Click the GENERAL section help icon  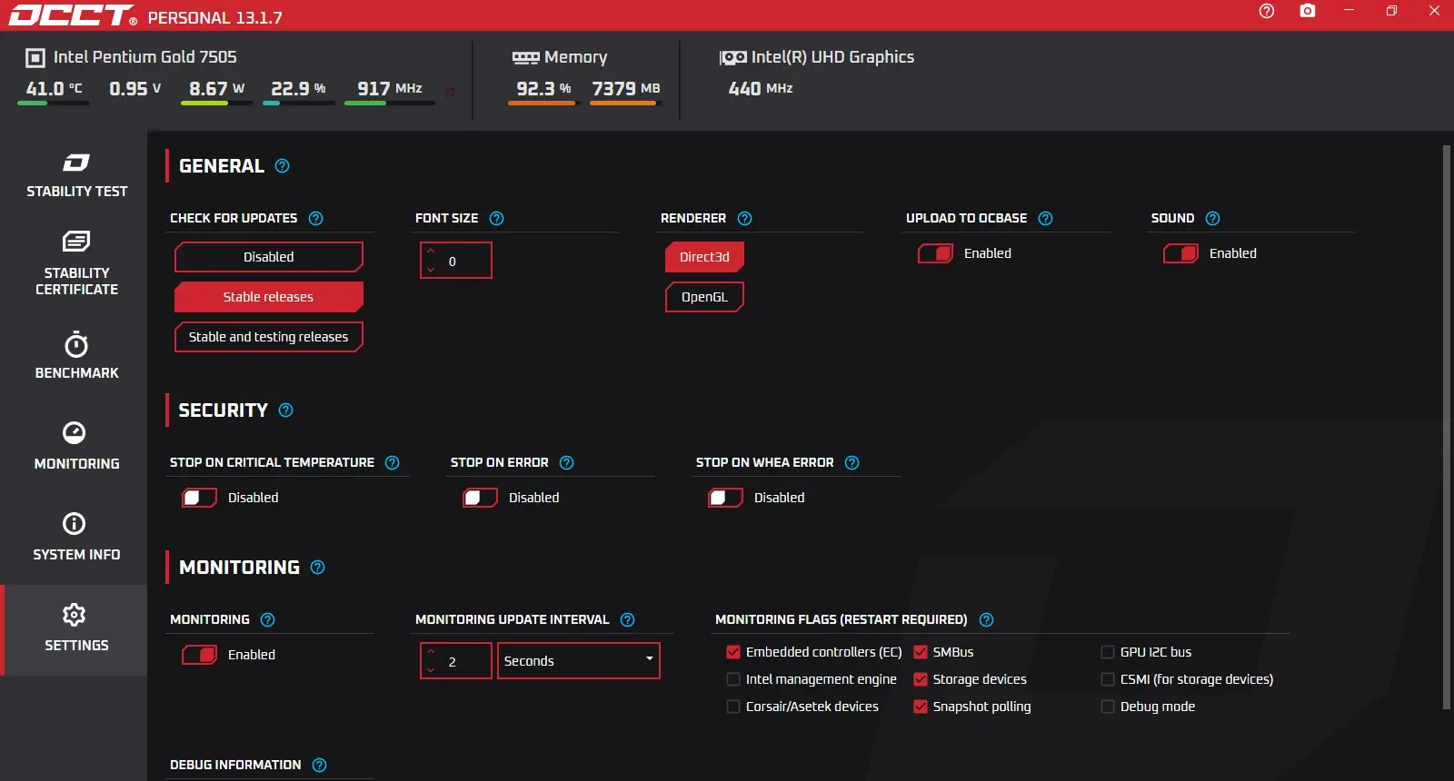point(282,166)
